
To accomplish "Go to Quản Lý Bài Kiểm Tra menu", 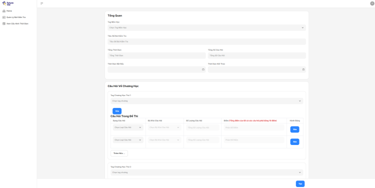I will [x=16, y=17].
